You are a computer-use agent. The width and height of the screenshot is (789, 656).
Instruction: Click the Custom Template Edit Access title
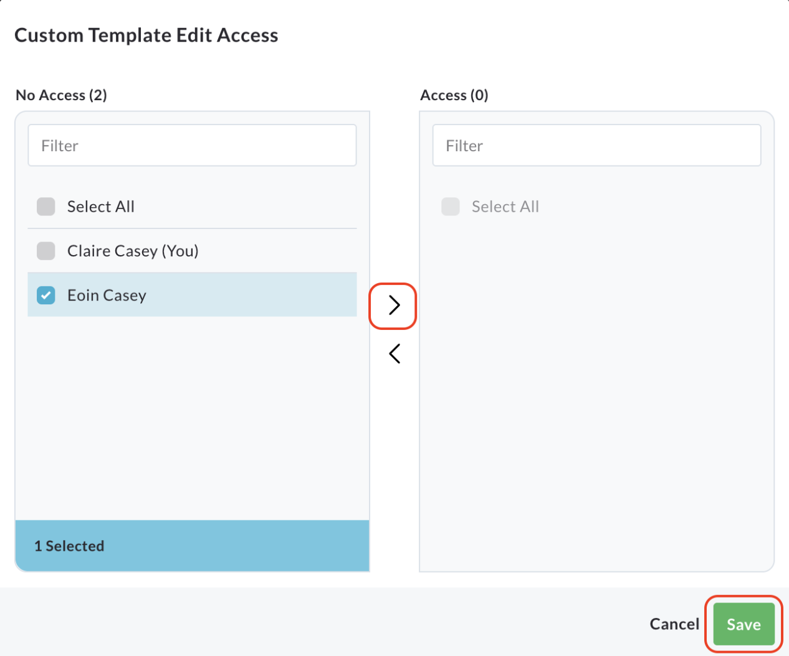[146, 35]
